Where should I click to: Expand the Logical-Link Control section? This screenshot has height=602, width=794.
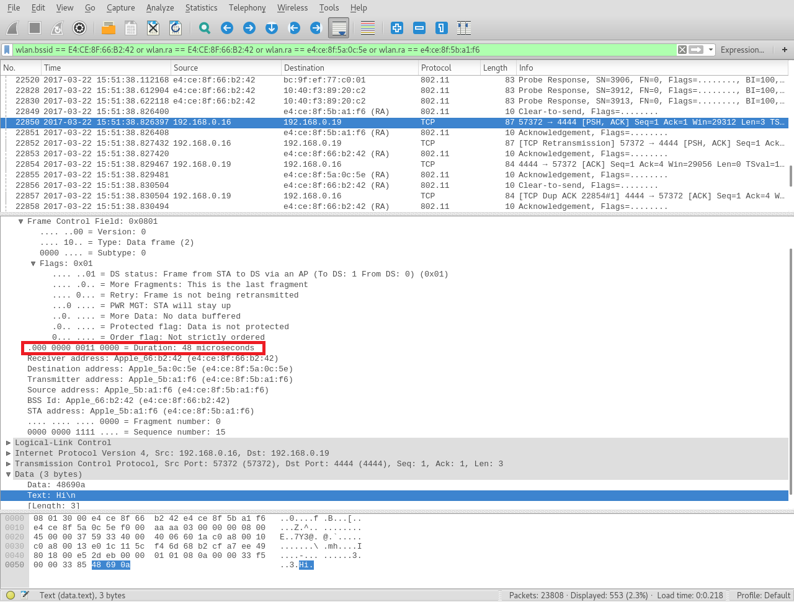click(9, 443)
